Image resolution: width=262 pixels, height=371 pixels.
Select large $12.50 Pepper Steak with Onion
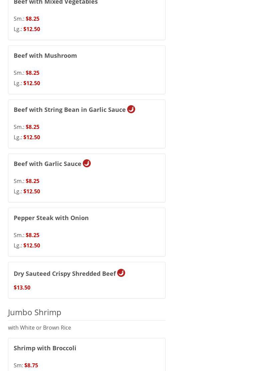(32, 245)
